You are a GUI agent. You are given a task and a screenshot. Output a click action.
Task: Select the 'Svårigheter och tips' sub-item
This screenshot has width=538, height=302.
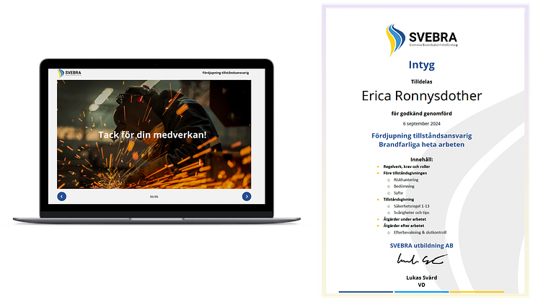click(411, 213)
